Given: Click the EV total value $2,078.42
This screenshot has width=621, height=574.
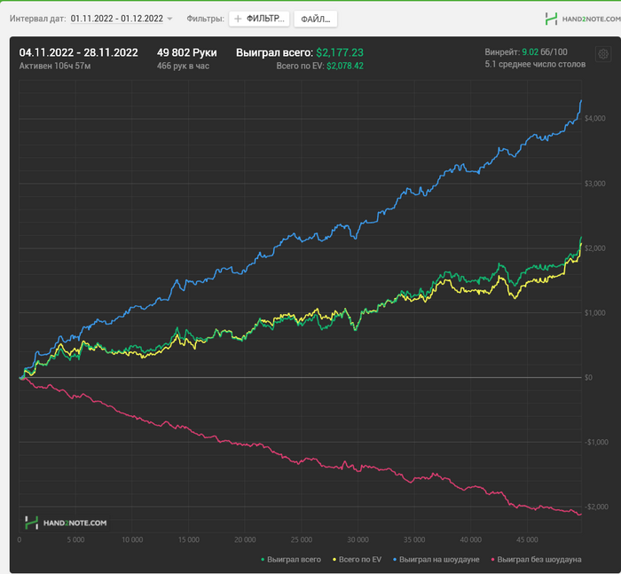Looking at the screenshot, I should 344,66.
